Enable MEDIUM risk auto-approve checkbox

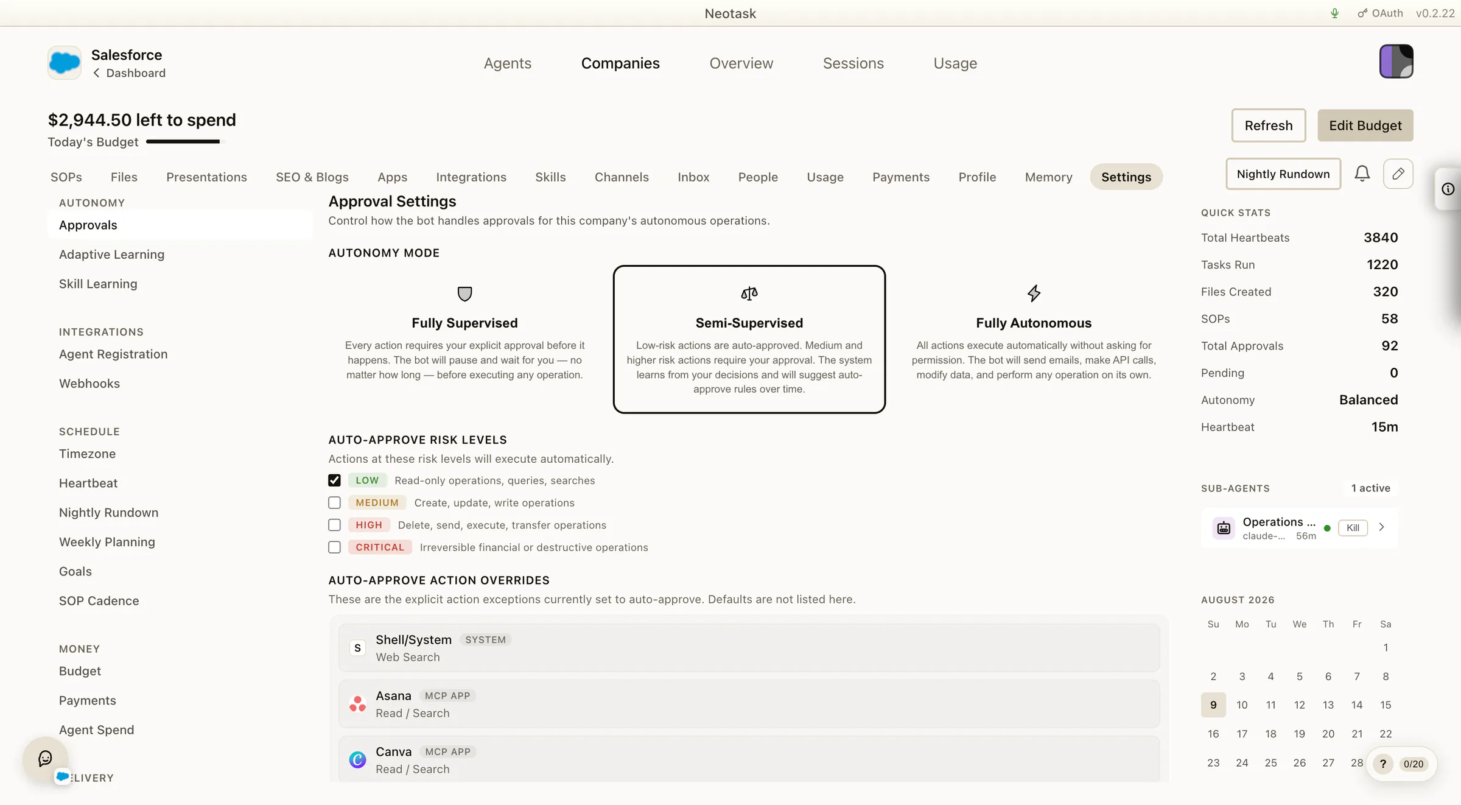coord(334,503)
